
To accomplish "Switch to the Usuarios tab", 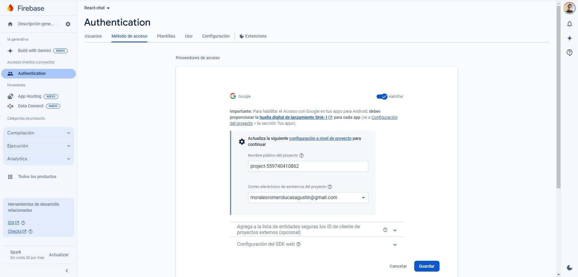I will coord(93,36).
